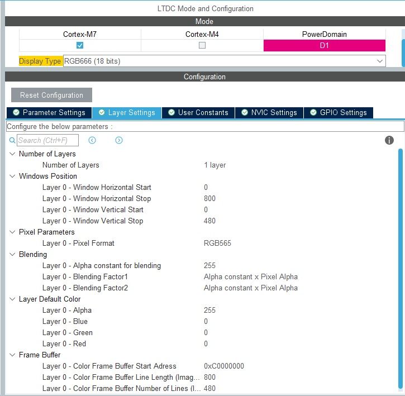Image resolution: width=405 pixels, height=396 pixels.
Task: Select Frame Buffer Line Length value 800
Action: (209, 377)
